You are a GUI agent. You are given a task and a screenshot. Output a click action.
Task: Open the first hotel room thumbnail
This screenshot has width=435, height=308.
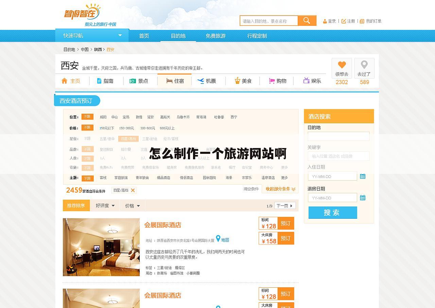tap(101, 247)
